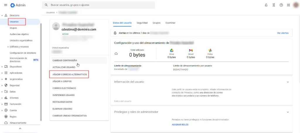Click AÑADIR CORREOS ALTERNATIVOS
300x133 pixels.
click(x=70, y=75)
